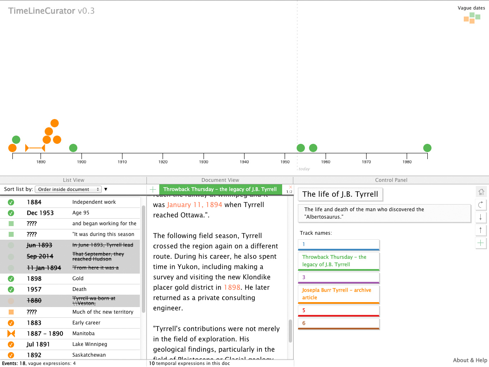
Task: Select the Throwback Thursday document tab
Action: pos(220,190)
